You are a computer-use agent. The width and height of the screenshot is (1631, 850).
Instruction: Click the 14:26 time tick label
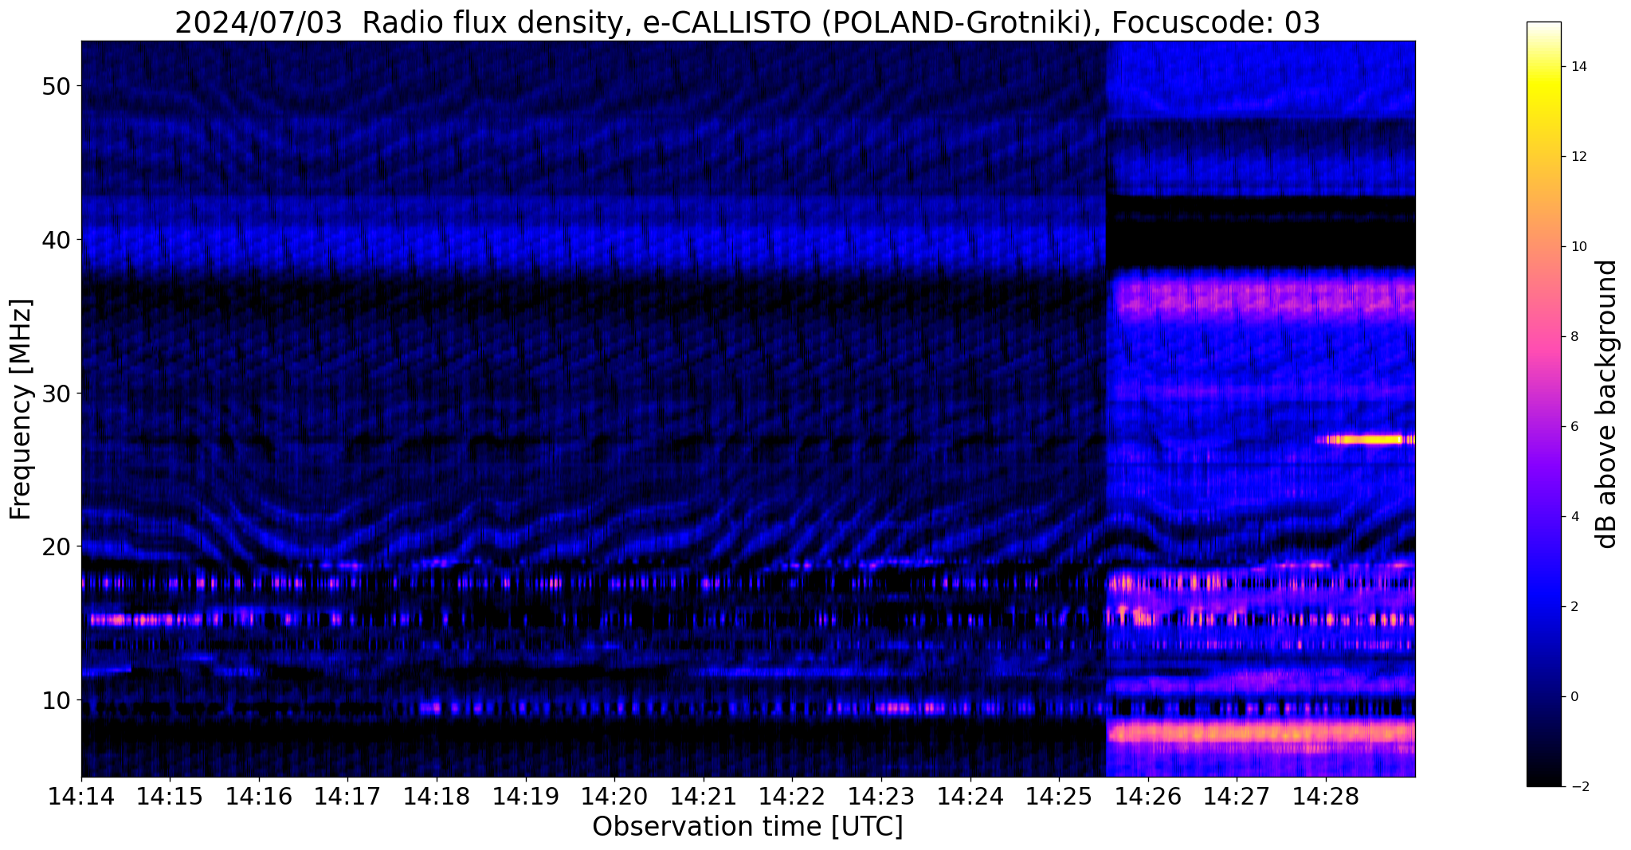tap(1148, 796)
